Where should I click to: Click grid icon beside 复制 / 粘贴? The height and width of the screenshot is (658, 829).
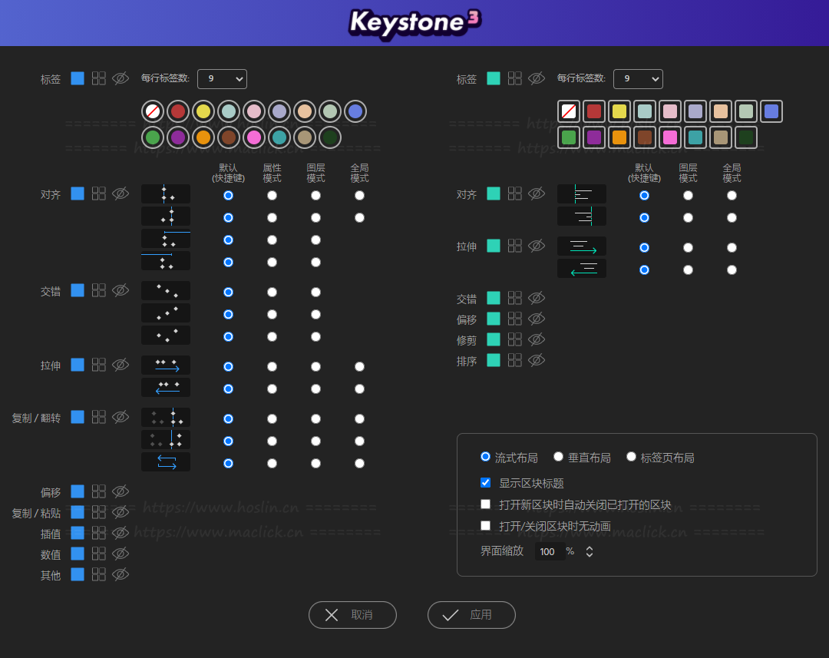99,512
